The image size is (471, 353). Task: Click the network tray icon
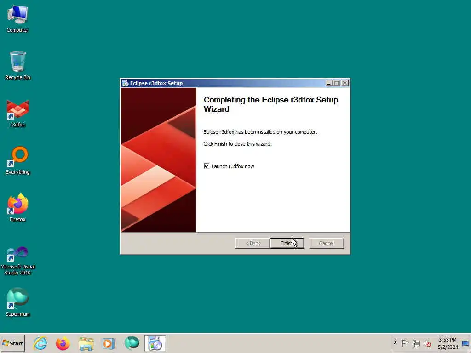416,343
